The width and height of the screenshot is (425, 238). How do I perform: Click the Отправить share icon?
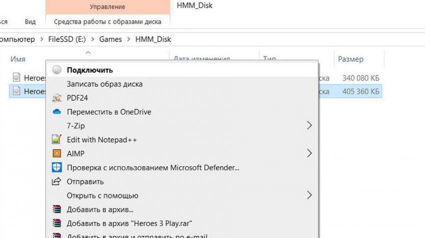(x=57, y=181)
